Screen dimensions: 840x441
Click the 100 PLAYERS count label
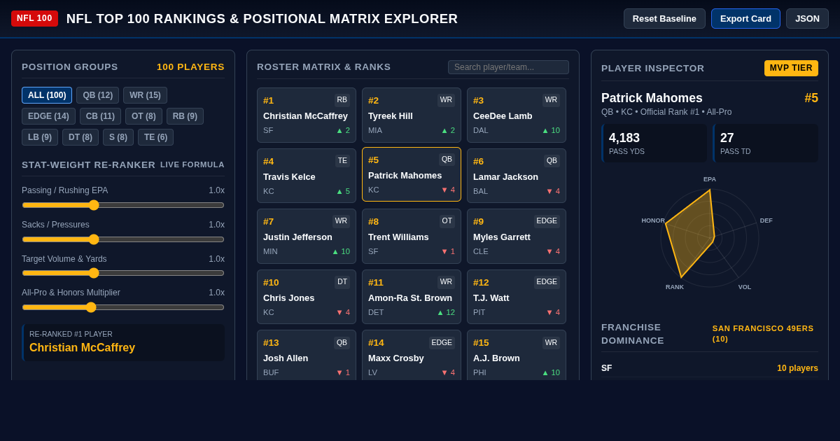click(190, 66)
